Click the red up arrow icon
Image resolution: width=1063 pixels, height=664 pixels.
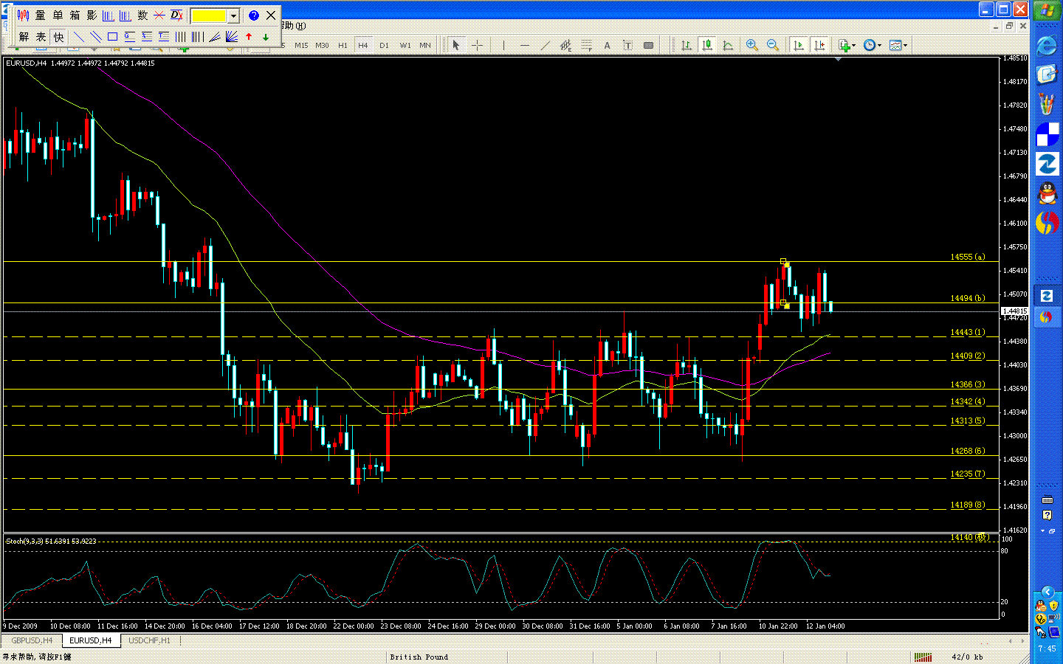coord(249,37)
